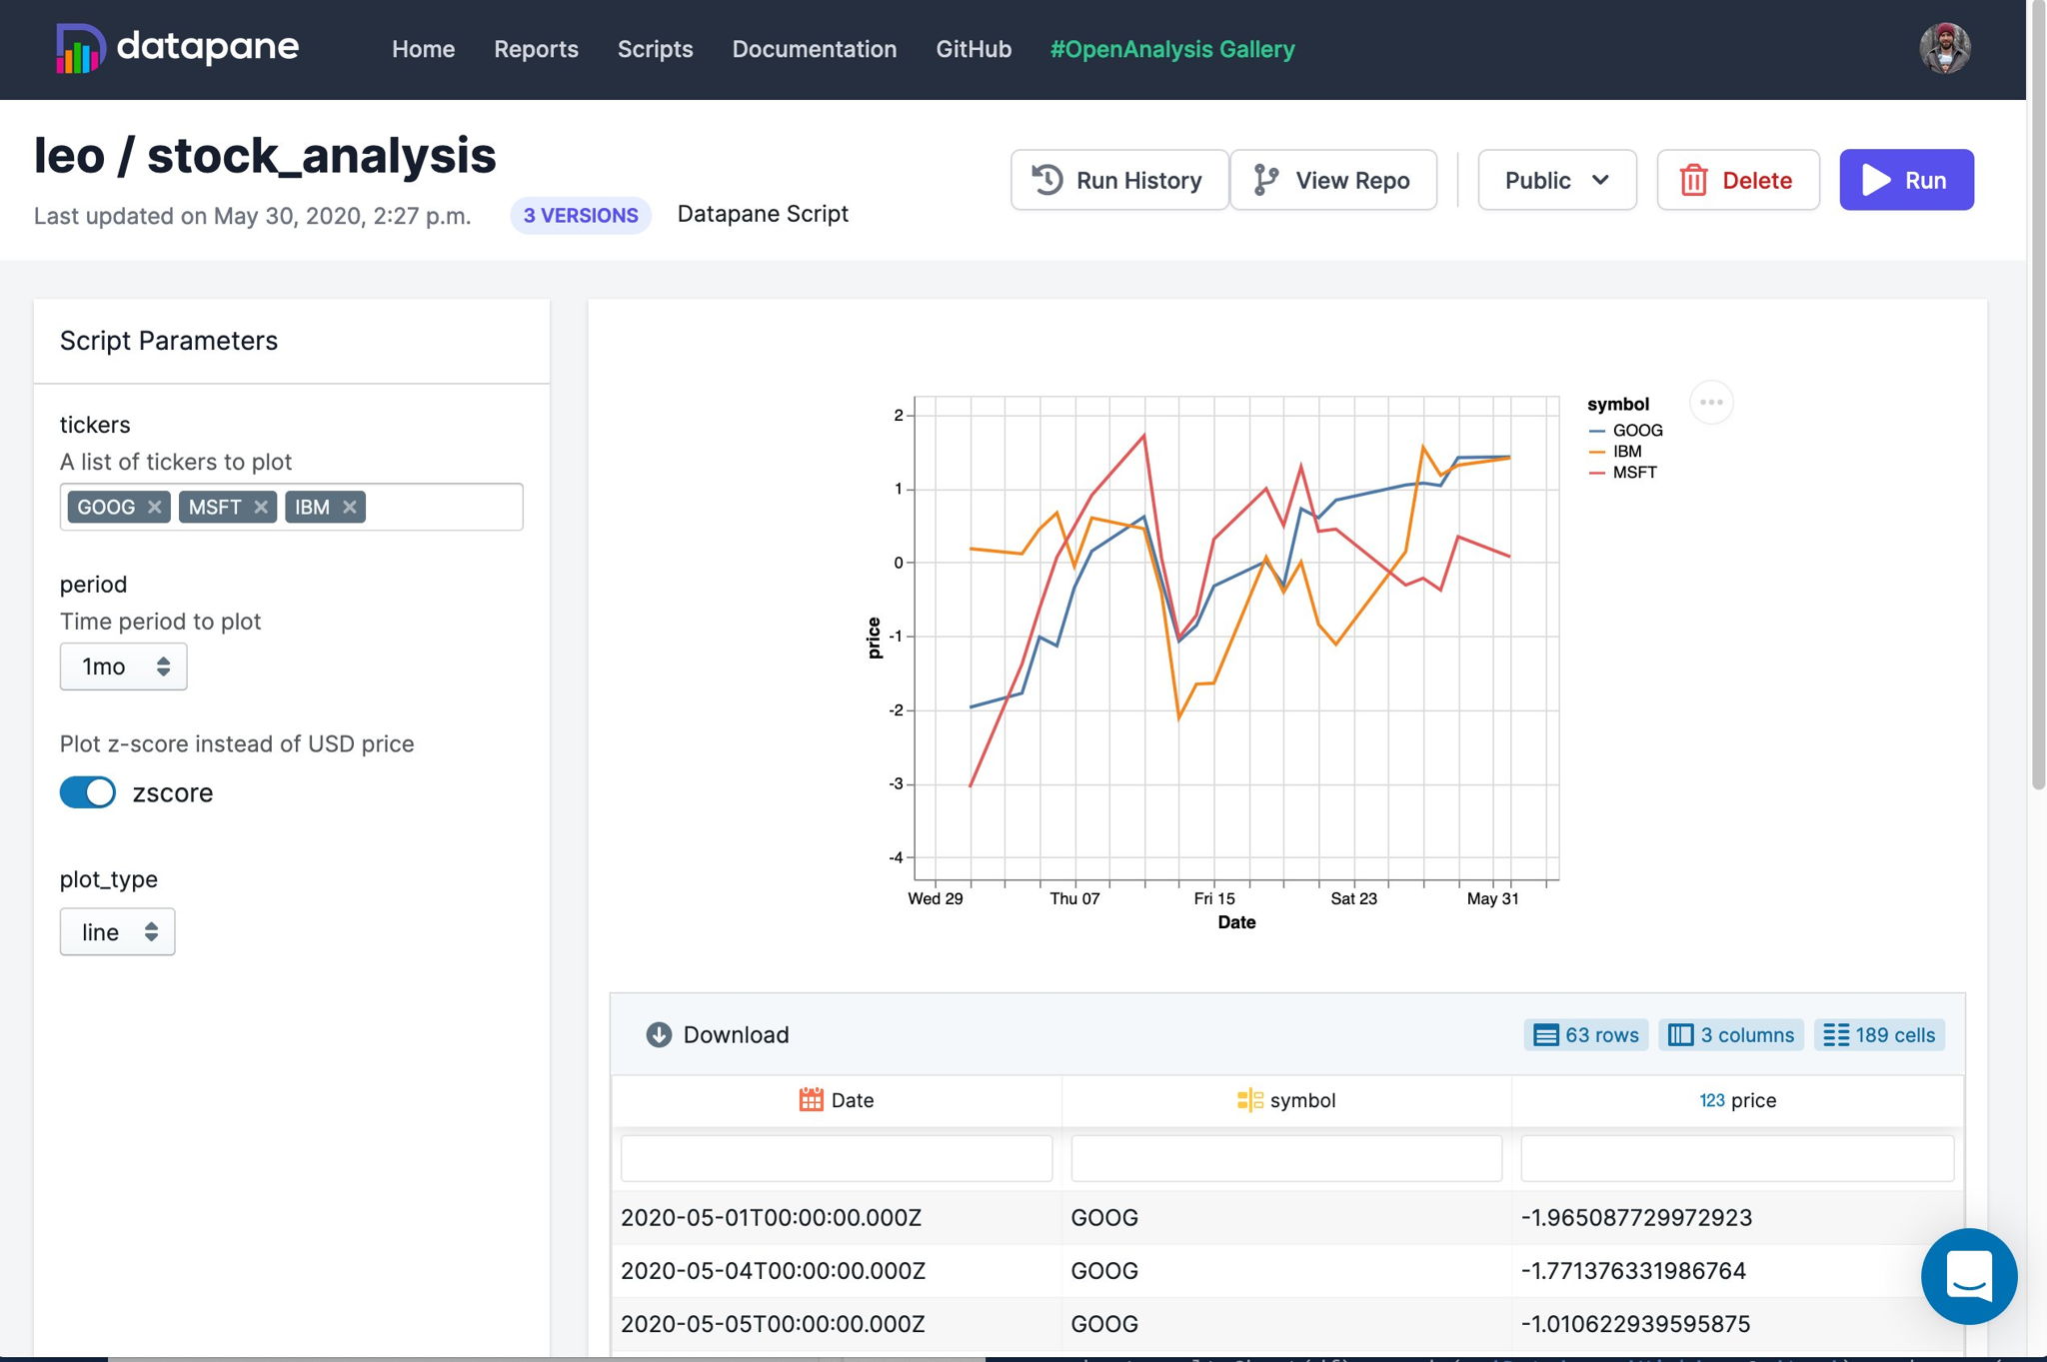
Task: Click the 3 columns badge
Action: click(x=1731, y=1035)
